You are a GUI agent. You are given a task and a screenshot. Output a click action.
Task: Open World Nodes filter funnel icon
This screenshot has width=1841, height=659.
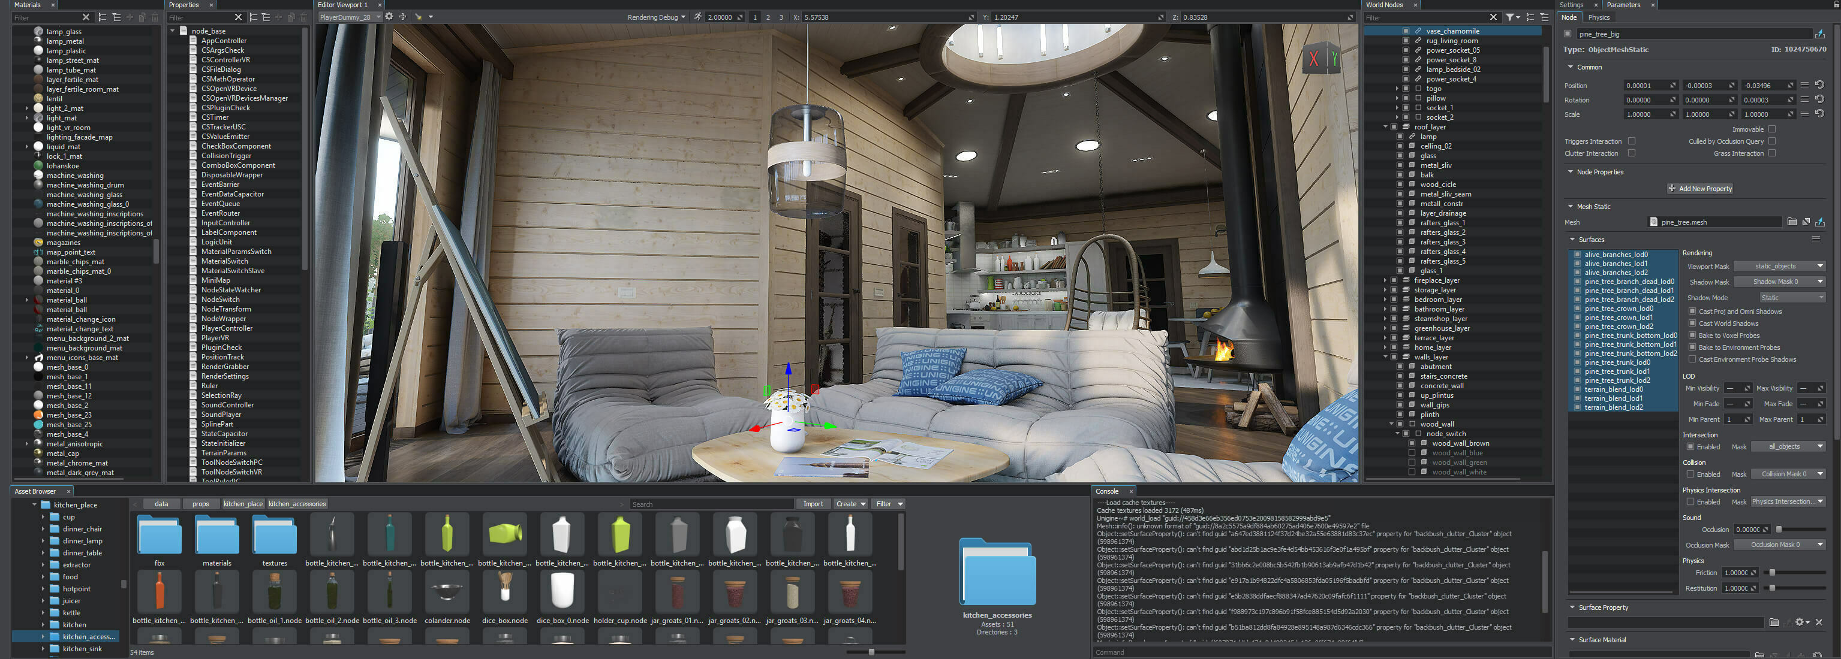click(x=1509, y=17)
